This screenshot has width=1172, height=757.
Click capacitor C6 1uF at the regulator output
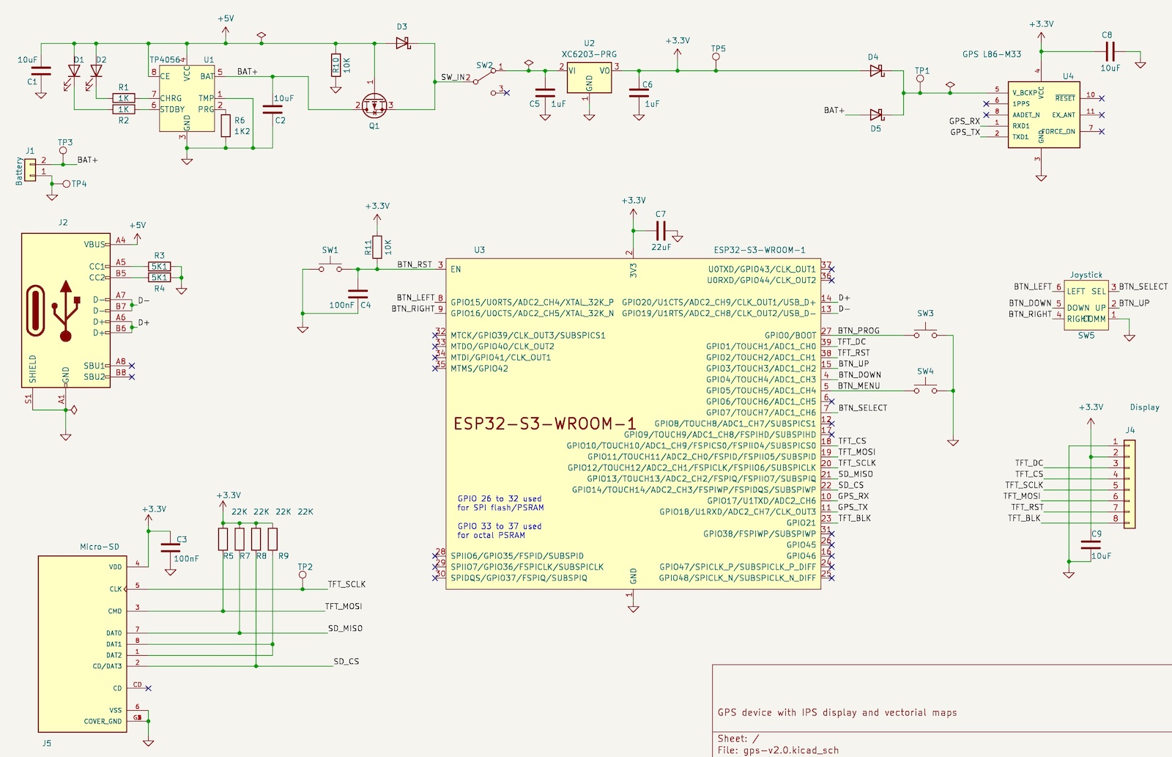click(x=639, y=93)
